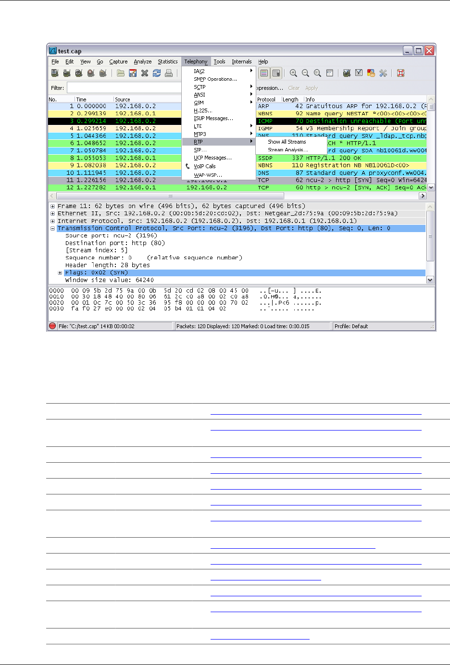Open the Analyze menu
Image resolution: width=450 pixels, height=665 pixels.
143,62
